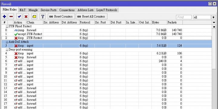Viewport: 218px width, 109px height.
Task: Switch to the Connections tab
Action: coord(67,10)
